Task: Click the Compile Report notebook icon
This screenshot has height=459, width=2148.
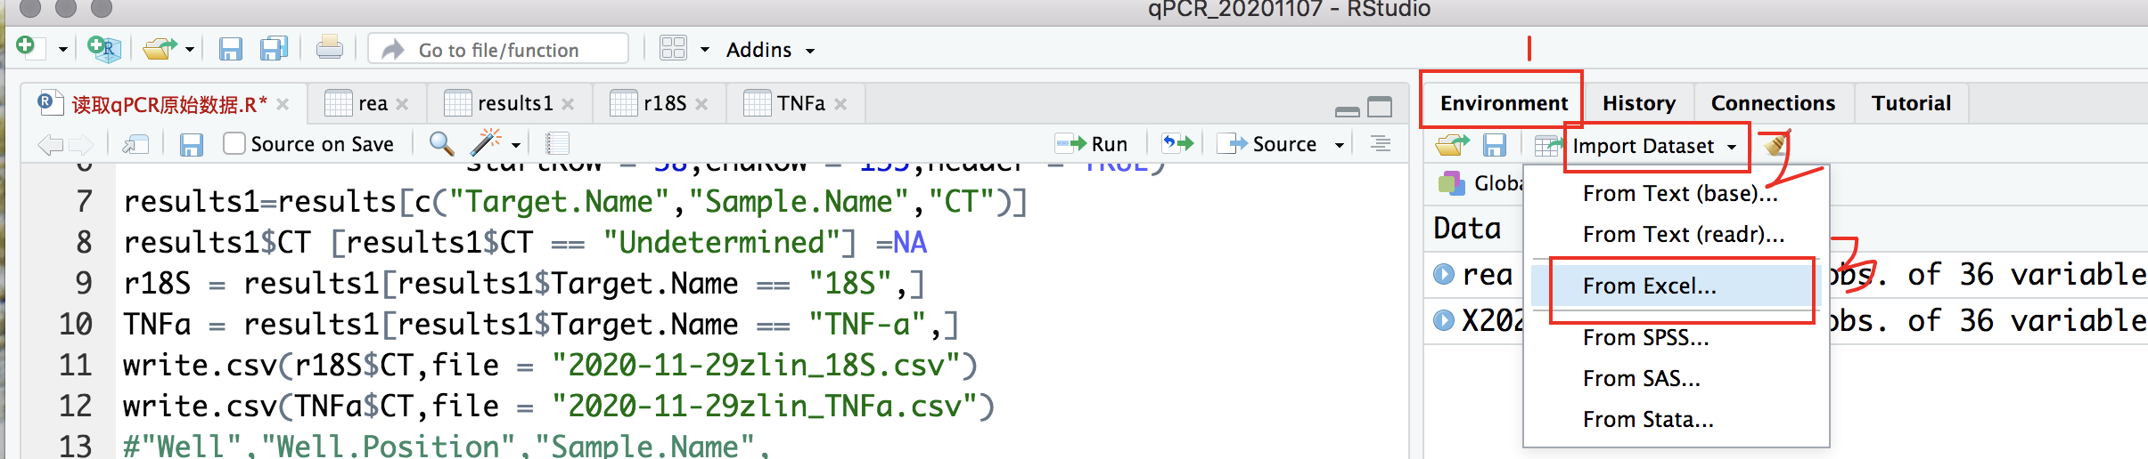Action: [x=557, y=143]
